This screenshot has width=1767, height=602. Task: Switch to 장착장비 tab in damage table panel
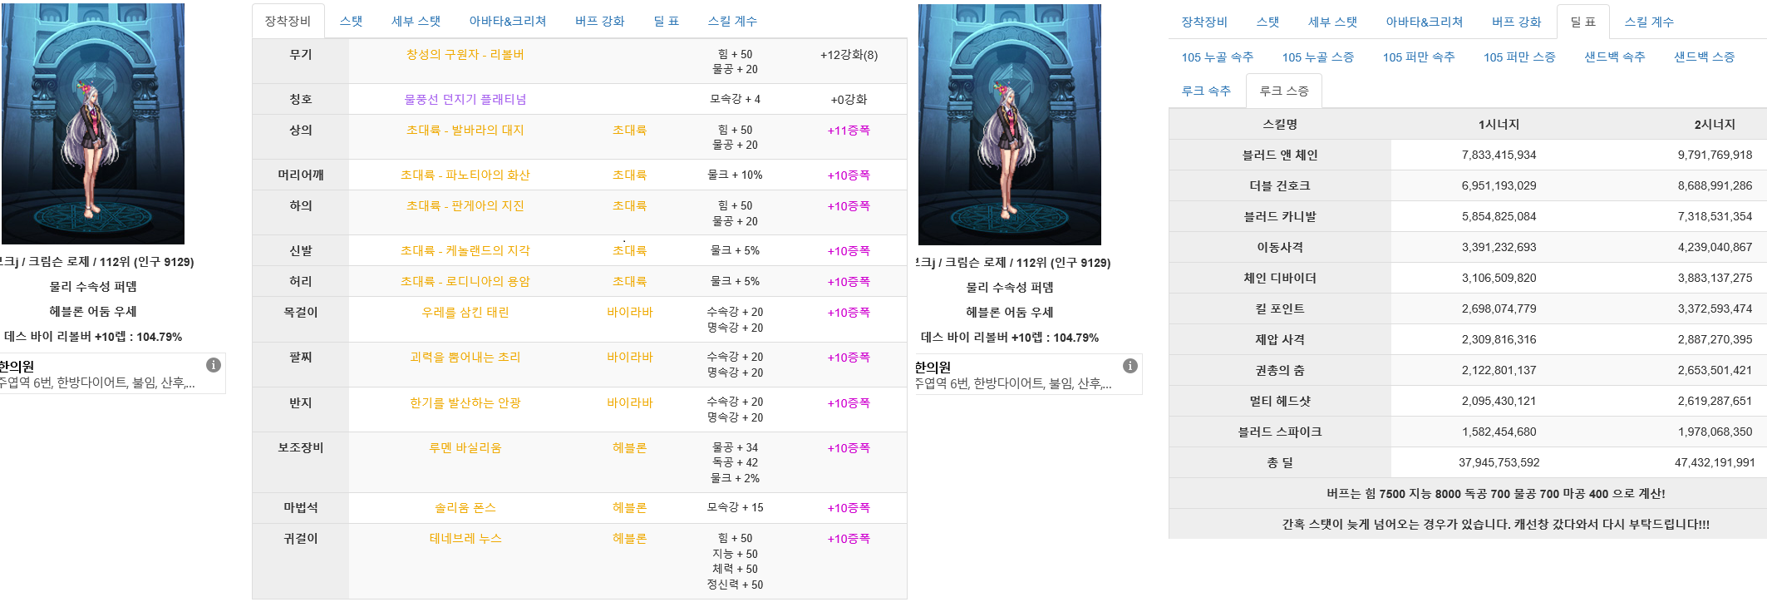(1204, 22)
